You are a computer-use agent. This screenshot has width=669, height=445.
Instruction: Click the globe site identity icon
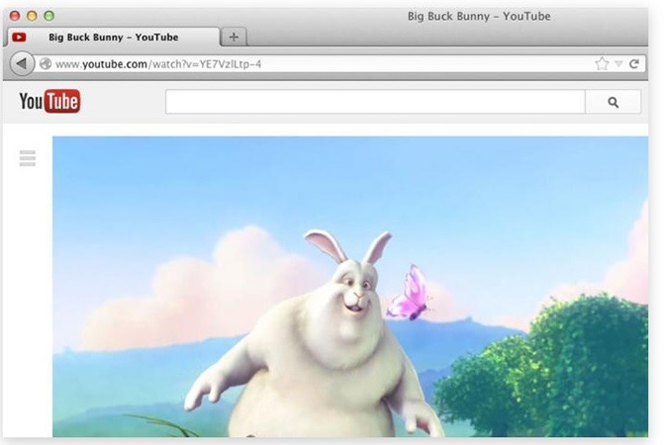coord(46,64)
